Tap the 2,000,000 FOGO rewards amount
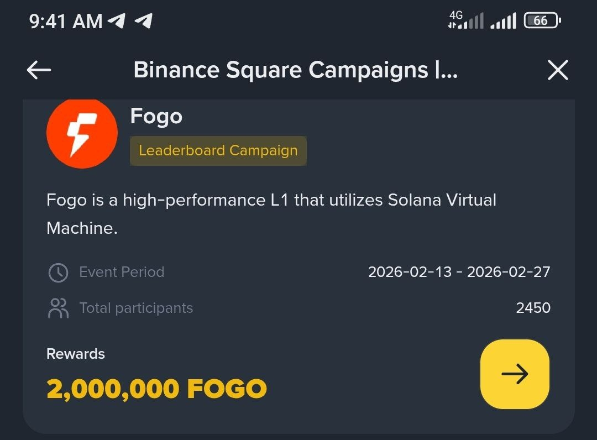 point(156,389)
